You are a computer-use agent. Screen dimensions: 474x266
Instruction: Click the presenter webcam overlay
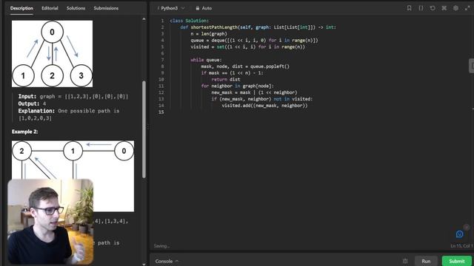click(x=50, y=222)
